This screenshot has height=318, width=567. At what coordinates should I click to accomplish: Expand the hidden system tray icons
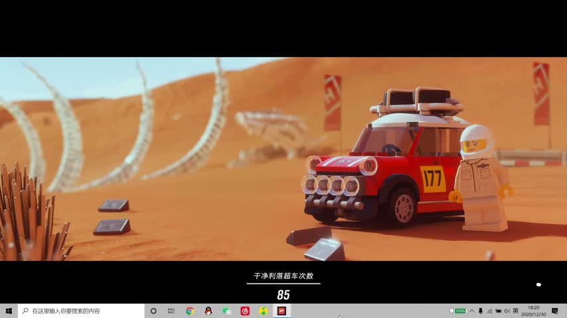click(x=472, y=311)
